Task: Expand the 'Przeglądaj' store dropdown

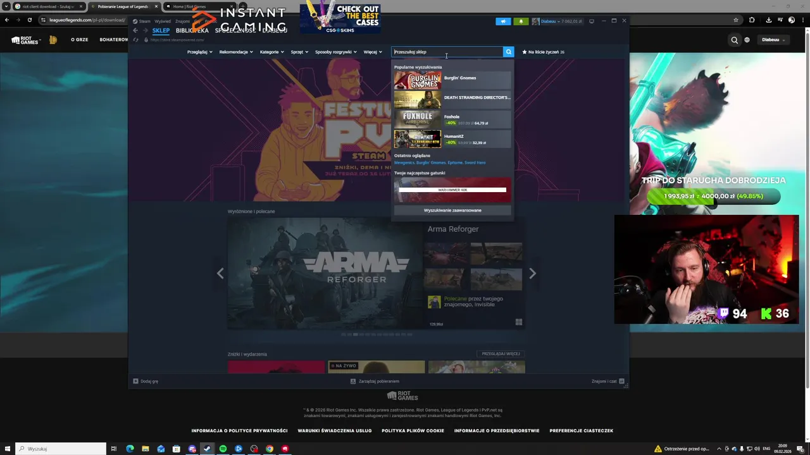Action: 199,52
